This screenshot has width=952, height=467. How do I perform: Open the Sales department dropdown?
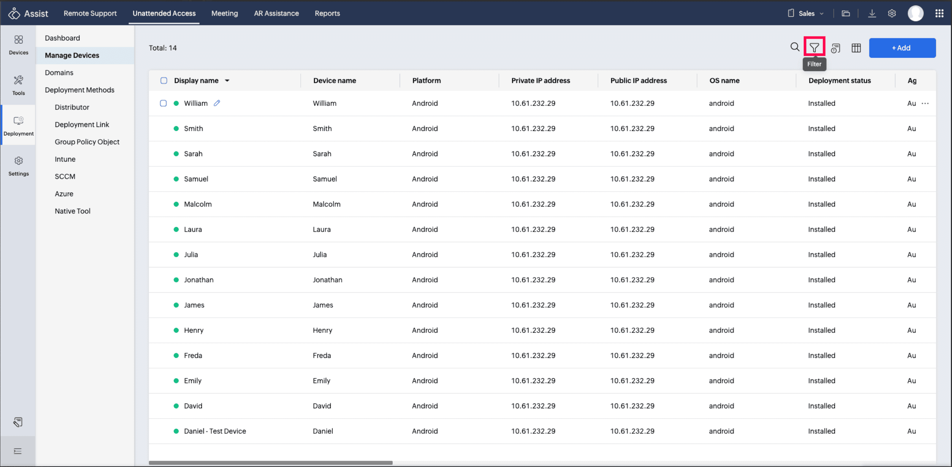tap(806, 13)
